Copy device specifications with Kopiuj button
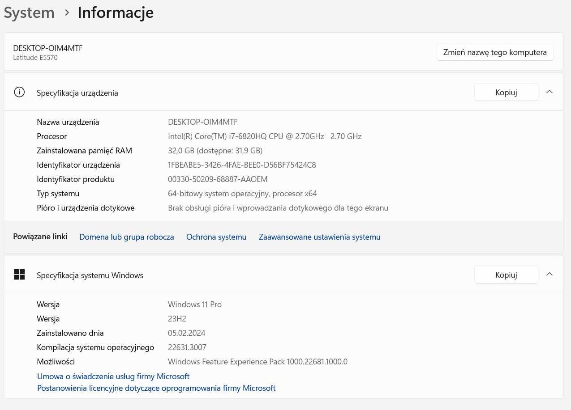This screenshot has height=410, width=571. click(506, 92)
